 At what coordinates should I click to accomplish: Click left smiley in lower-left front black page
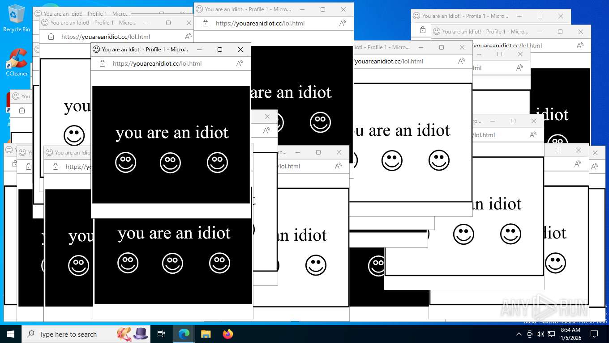coord(128,263)
